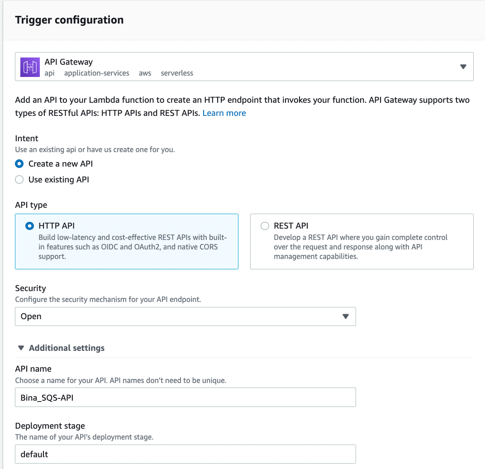485x469 pixels.
Task: Click the API Gateway service icon
Action: pyautogui.click(x=30, y=67)
